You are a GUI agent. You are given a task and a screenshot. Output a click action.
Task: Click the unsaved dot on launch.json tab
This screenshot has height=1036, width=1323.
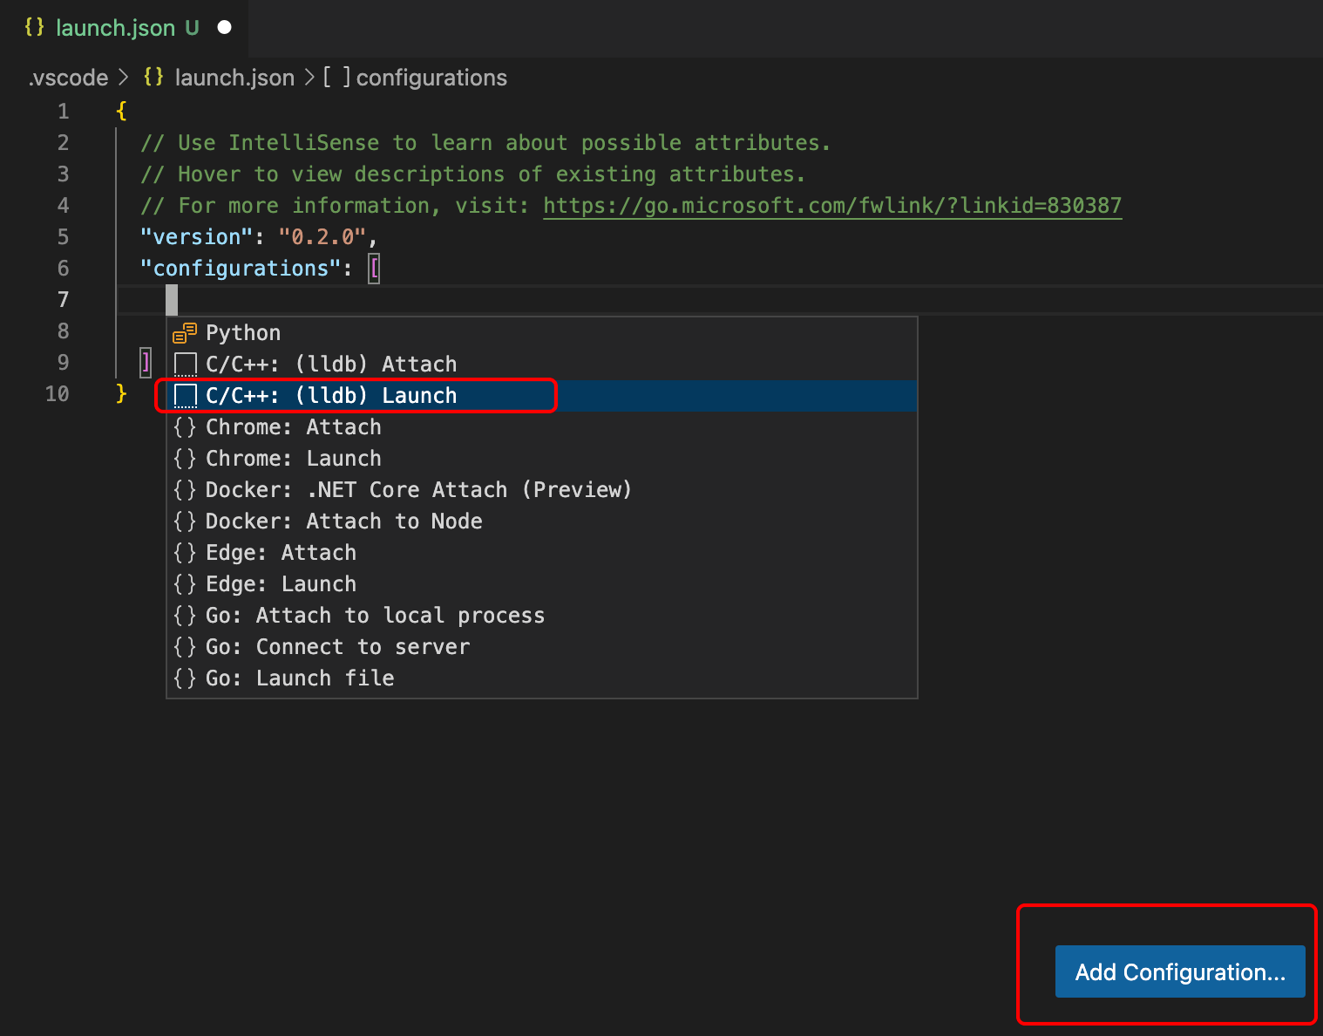point(225,27)
